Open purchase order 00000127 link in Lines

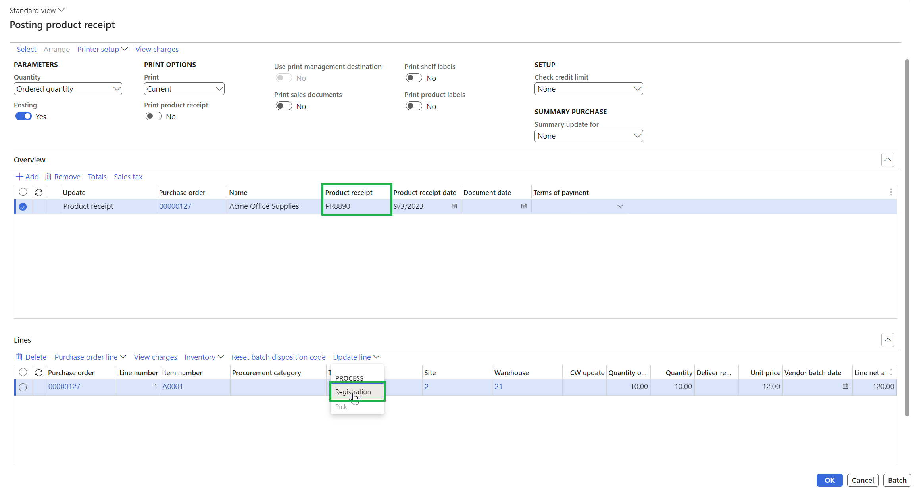tap(64, 387)
